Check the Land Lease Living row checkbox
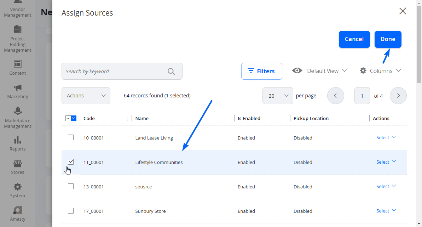The height and width of the screenshot is (227, 422). [71, 137]
